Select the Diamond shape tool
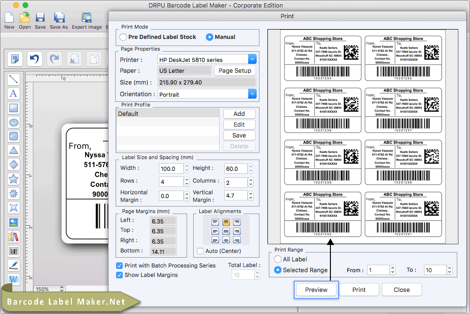Screen dimensions: 470x314 tap(14, 165)
